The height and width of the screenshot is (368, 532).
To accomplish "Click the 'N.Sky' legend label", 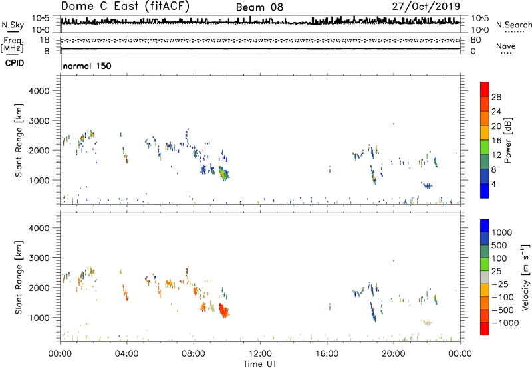I will pyautogui.click(x=13, y=25).
